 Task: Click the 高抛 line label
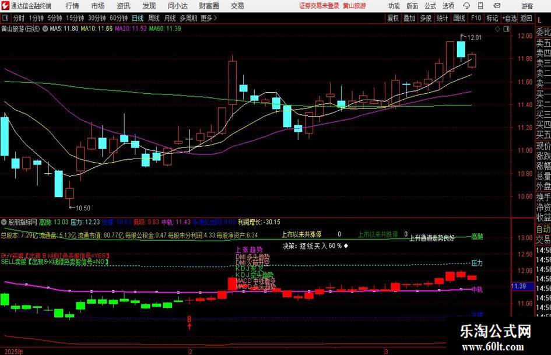477,237
